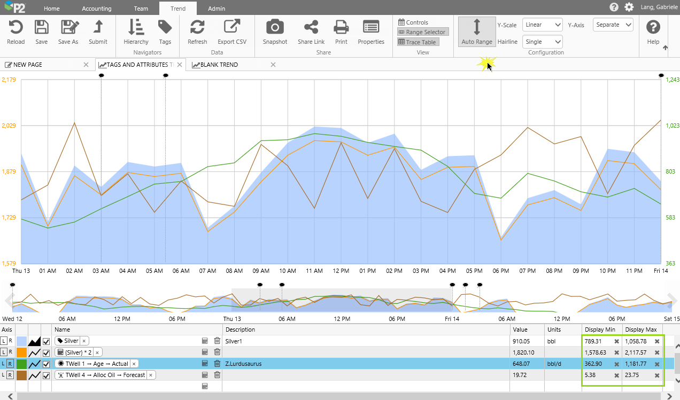
Task: Clear Display Min value for Silver row
Action: tap(616, 341)
